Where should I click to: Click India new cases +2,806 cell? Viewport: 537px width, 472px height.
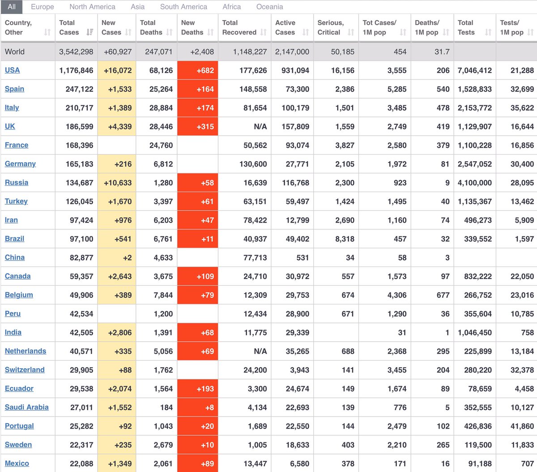pos(117,333)
